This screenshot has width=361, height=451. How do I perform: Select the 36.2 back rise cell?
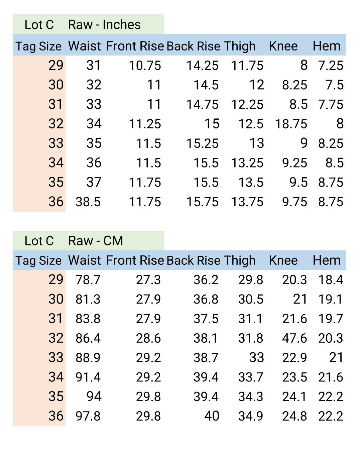tap(206, 280)
